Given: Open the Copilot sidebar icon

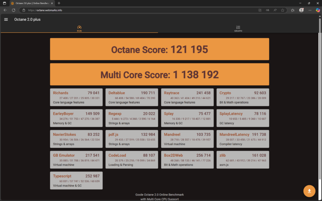Looking at the screenshot, I should (x=318, y=10).
